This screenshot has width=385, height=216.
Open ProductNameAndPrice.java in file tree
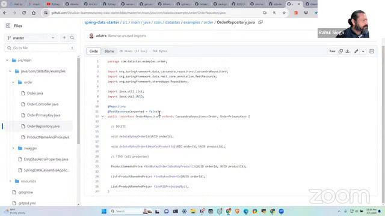click(48, 137)
